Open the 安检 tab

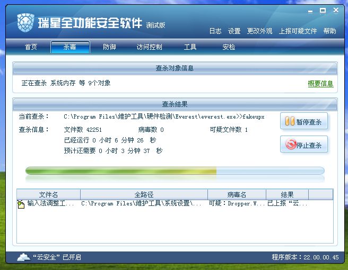point(229,47)
